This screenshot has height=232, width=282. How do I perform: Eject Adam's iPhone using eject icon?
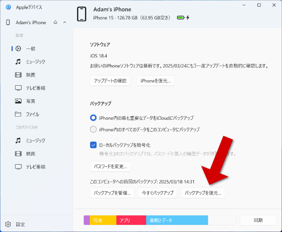(55, 22)
